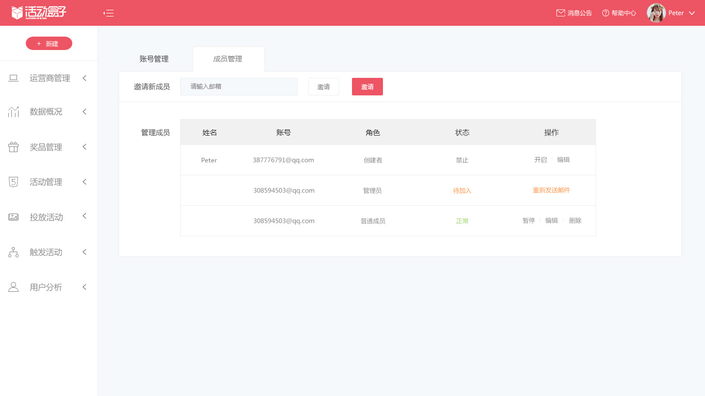This screenshot has width=705, height=396.
Task: Select the 成员管理 tab
Action: 228,59
